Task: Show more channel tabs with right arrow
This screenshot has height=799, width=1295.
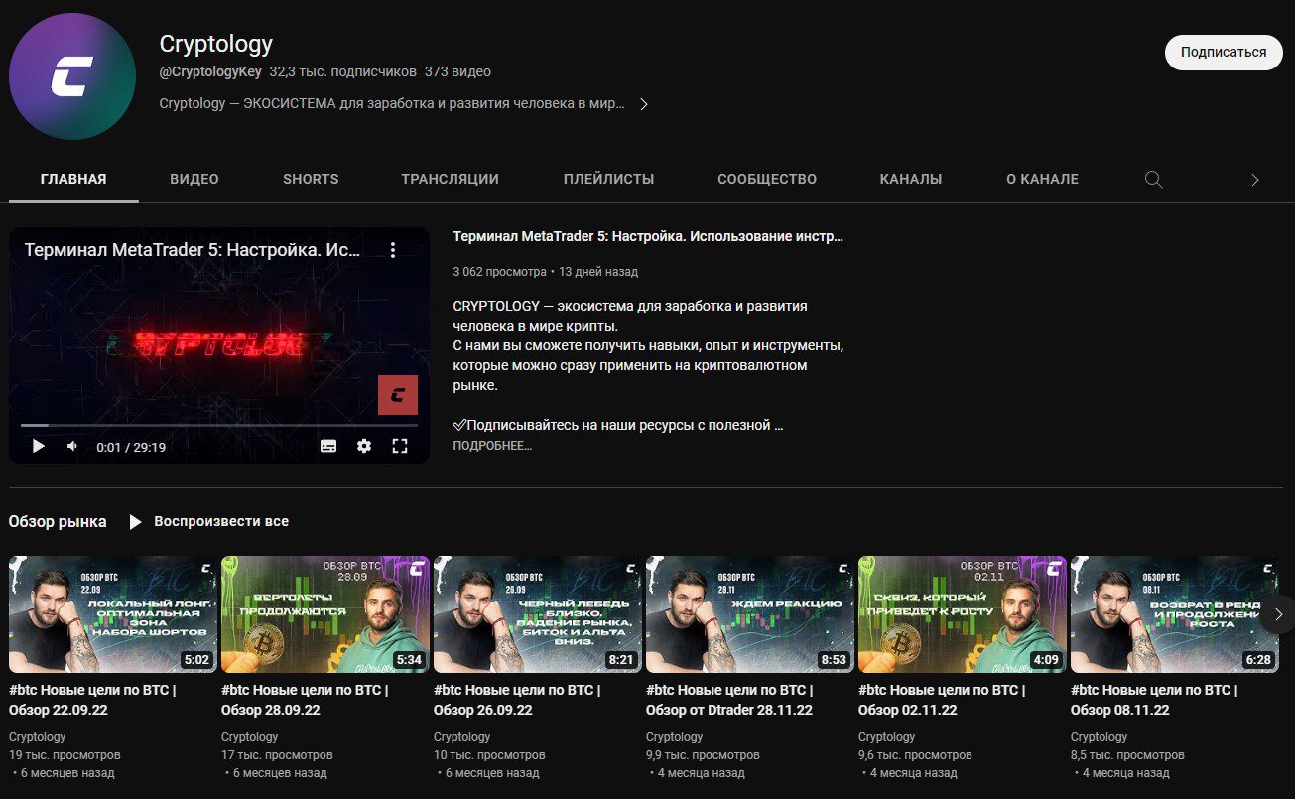Action: [1254, 180]
